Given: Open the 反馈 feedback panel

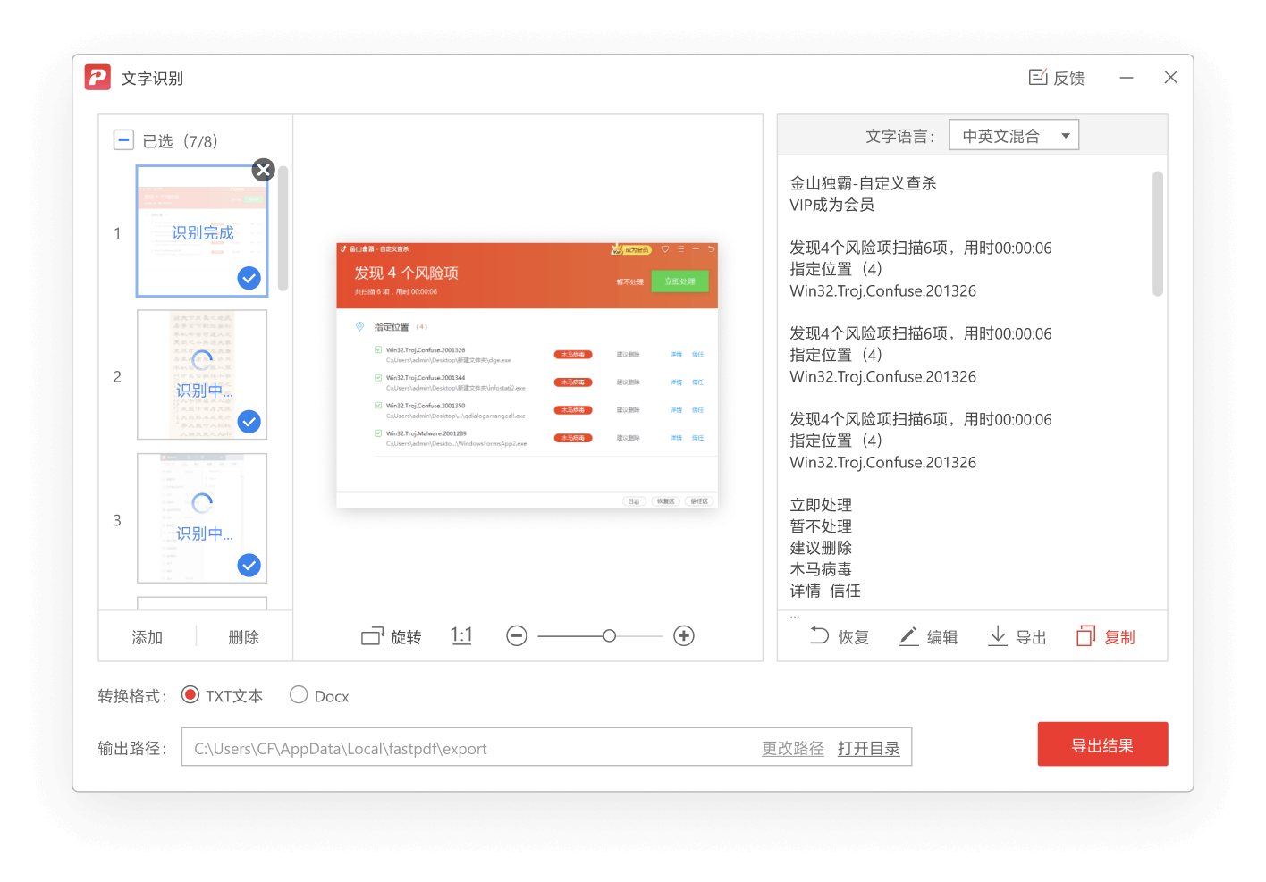Looking at the screenshot, I should click(1055, 78).
